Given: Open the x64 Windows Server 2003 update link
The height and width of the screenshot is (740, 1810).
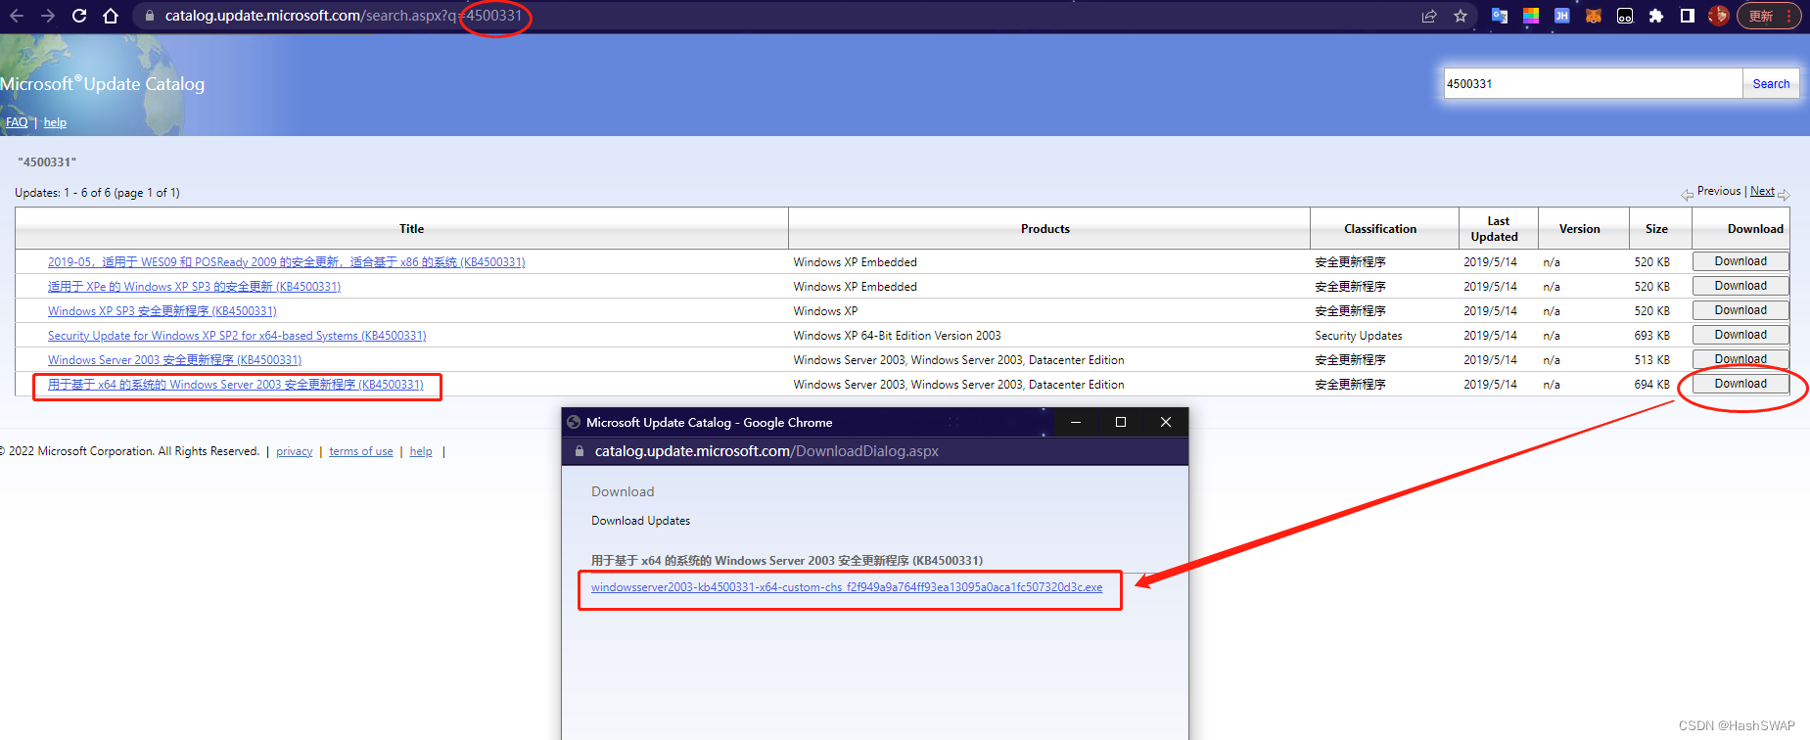Looking at the screenshot, I should pyautogui.click(x=236, y=385).
